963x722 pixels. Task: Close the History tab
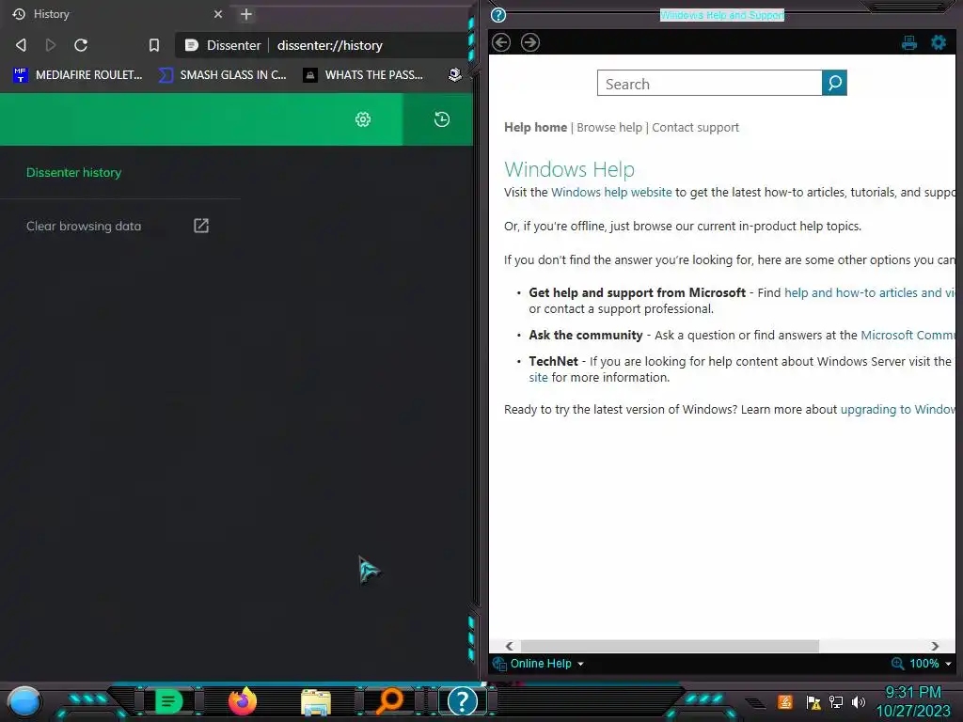[217, 14]
